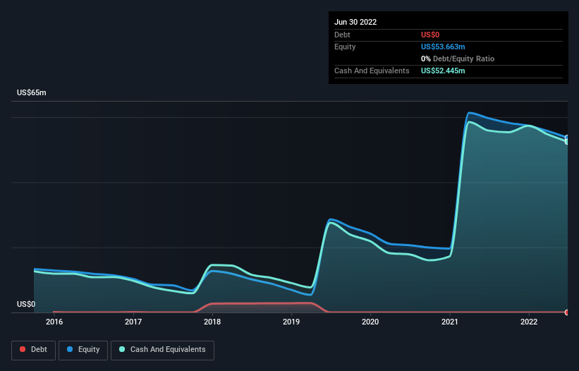Click the blue Equity legend dot
This screenshot has width=579, height=371.
click(70, 349)
